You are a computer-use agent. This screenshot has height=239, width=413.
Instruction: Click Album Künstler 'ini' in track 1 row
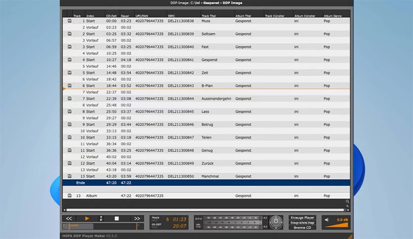click(x=296, y=21)
